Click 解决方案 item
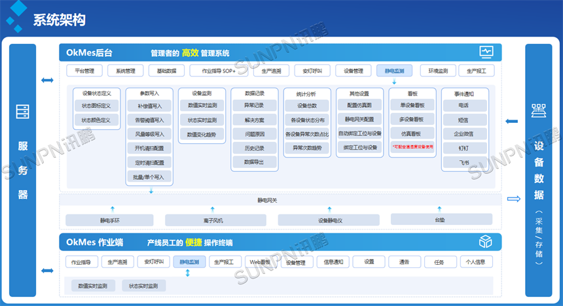563x306 pixels. pyautogui.click(x=255, y=120)
